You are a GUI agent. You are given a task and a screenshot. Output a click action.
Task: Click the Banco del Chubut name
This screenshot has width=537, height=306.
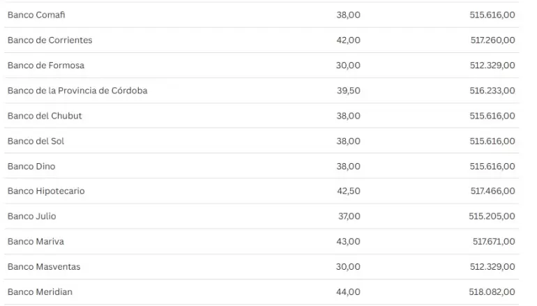45,116
